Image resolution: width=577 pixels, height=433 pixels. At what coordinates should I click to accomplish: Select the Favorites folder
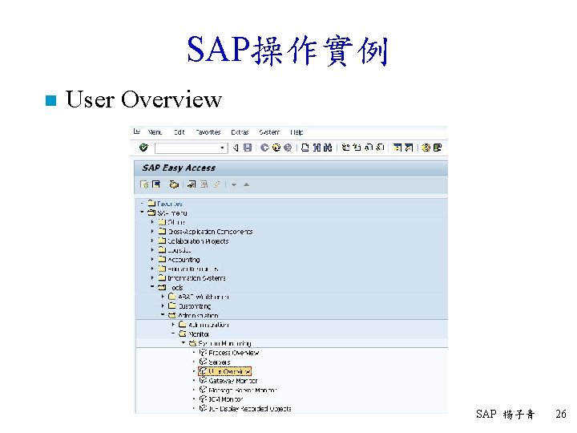pyautogui.click(x=165, y=203)
